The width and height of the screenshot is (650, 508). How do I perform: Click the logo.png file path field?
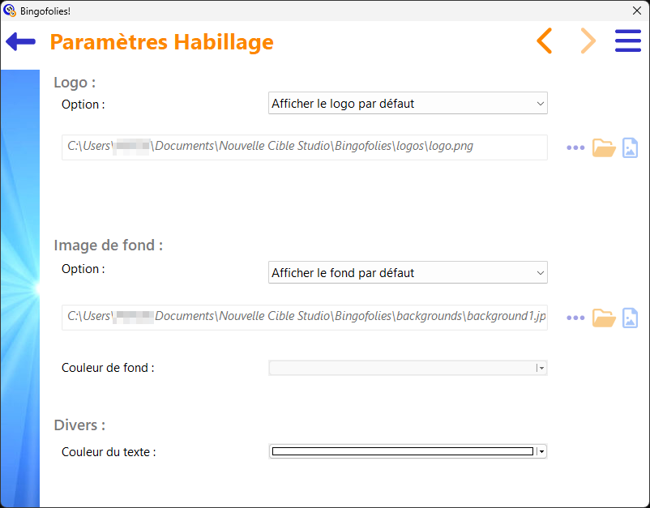(304, 147)
